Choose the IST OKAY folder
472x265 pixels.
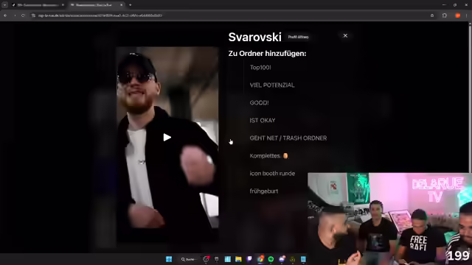tap(263, 121)
